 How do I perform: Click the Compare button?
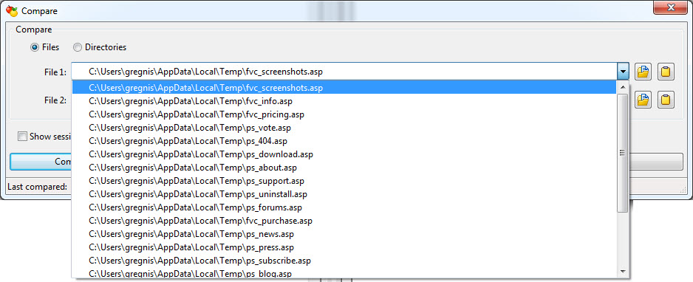(41, 162)
